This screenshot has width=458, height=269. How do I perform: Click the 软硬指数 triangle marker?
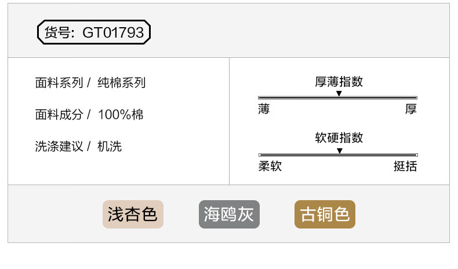coord(339,150)
